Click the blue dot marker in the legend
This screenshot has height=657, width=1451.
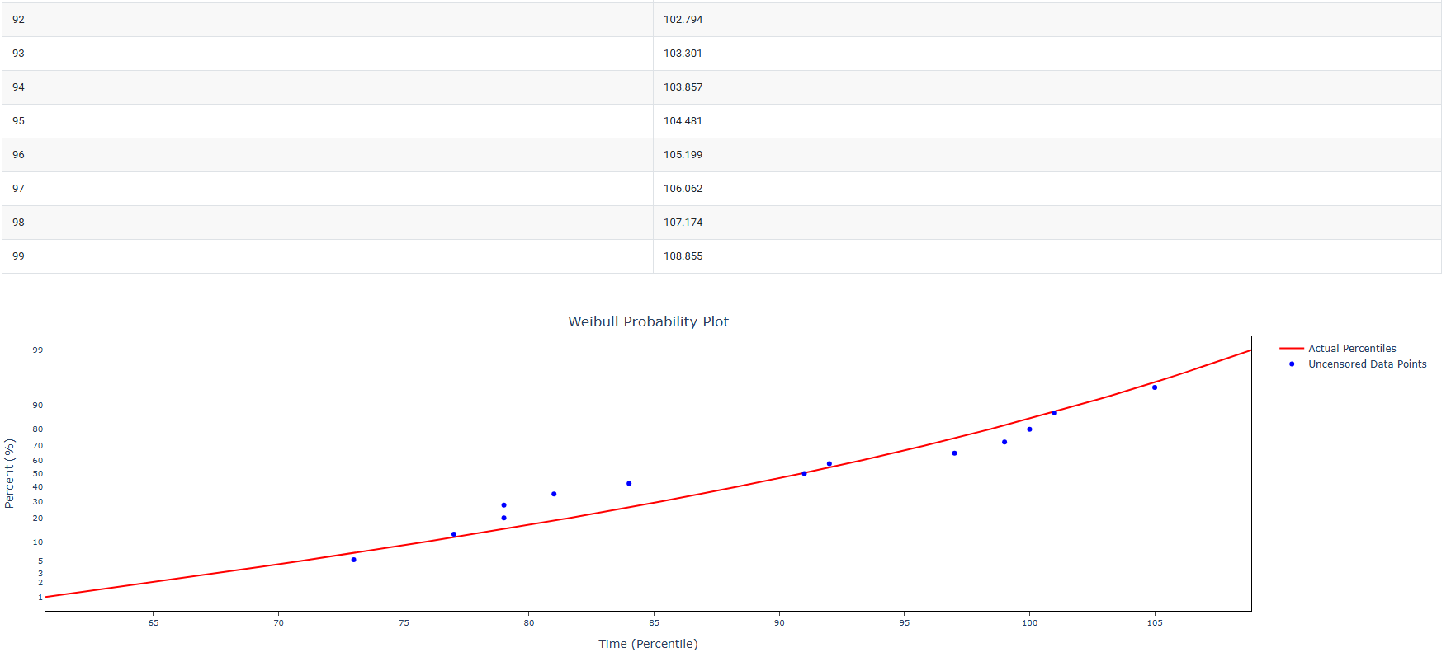tap(1292, 364)
